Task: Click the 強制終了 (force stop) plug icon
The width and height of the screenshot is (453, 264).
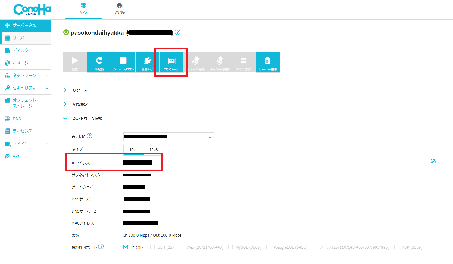Action: pyautogui.click(x=147, y=61)
